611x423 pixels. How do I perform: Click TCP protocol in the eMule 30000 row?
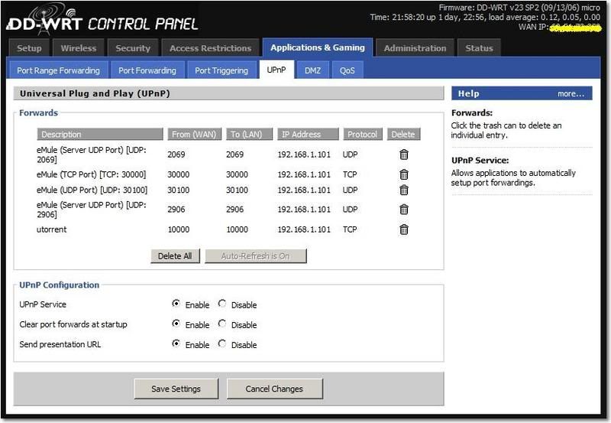click(350, 174)
